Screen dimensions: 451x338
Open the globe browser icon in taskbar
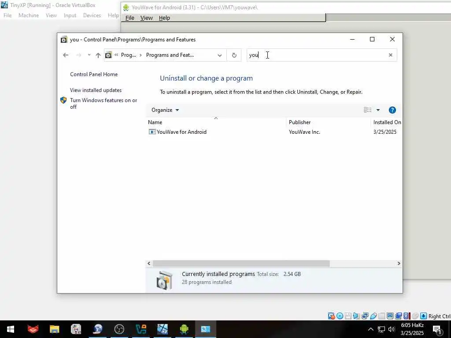pos(98,329)
